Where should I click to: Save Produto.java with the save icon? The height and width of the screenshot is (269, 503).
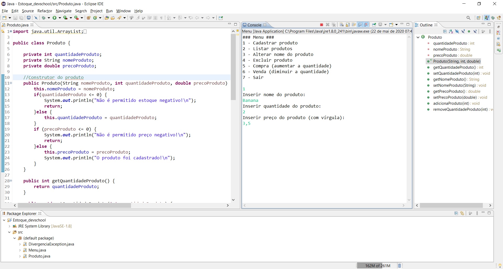point(15,17)
